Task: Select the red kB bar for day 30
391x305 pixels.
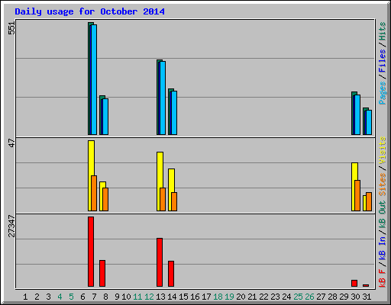Action: tap(354, 284)
